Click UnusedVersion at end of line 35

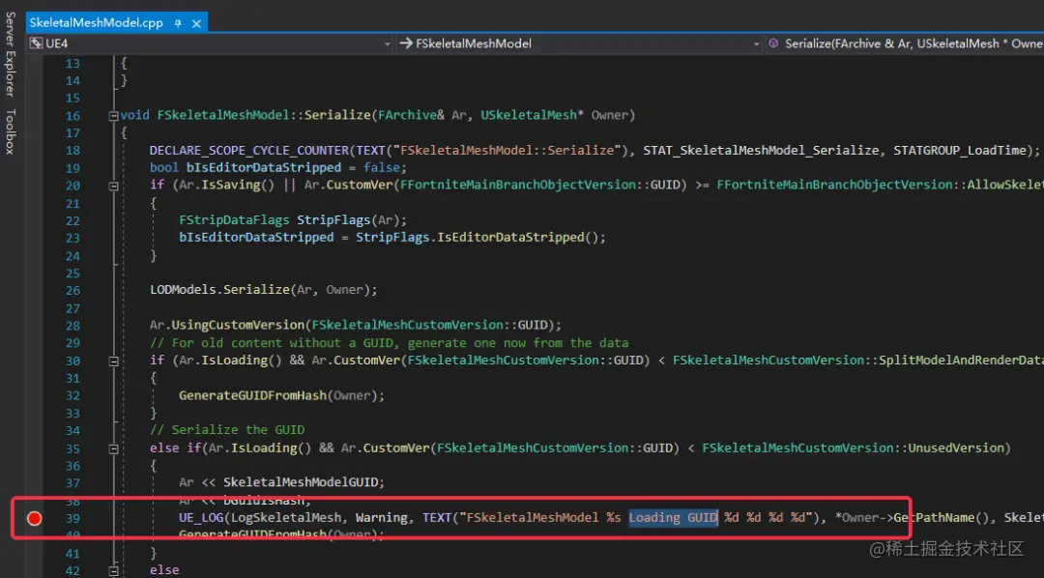(958, 448)
